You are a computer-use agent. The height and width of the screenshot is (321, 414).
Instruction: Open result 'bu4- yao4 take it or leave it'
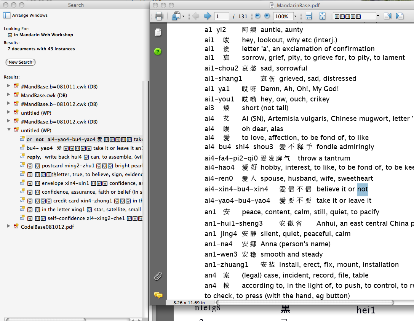coord(85,148)
